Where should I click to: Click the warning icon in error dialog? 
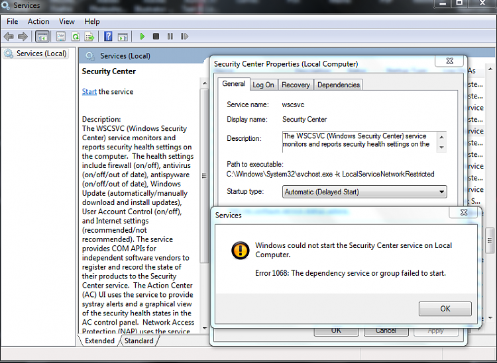[x=241, y=251]
